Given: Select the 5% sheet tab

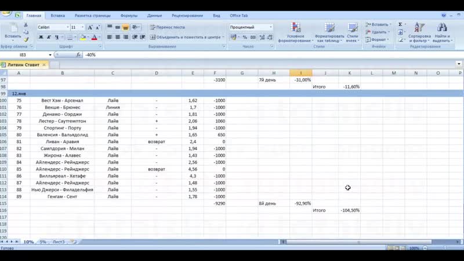Looking at the screenshot, I should pos(43,241).
